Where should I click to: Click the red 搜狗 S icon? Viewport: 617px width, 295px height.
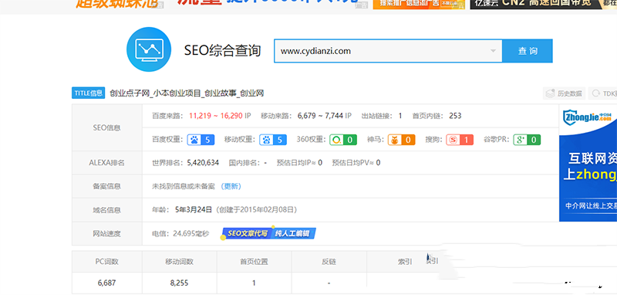coord(453,140)
